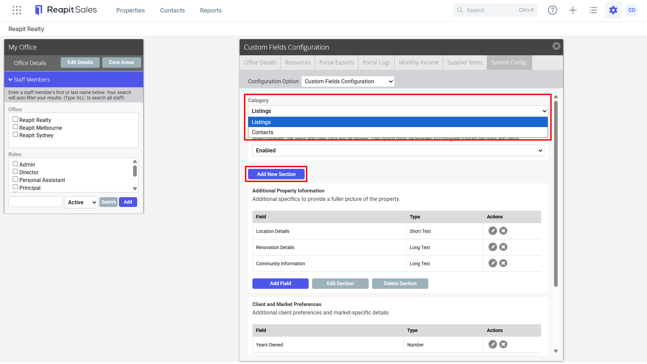Image resolution: width=647 pixels, height=364 pixels.
Task: Delete the Years Owned field
Action: 503,344
